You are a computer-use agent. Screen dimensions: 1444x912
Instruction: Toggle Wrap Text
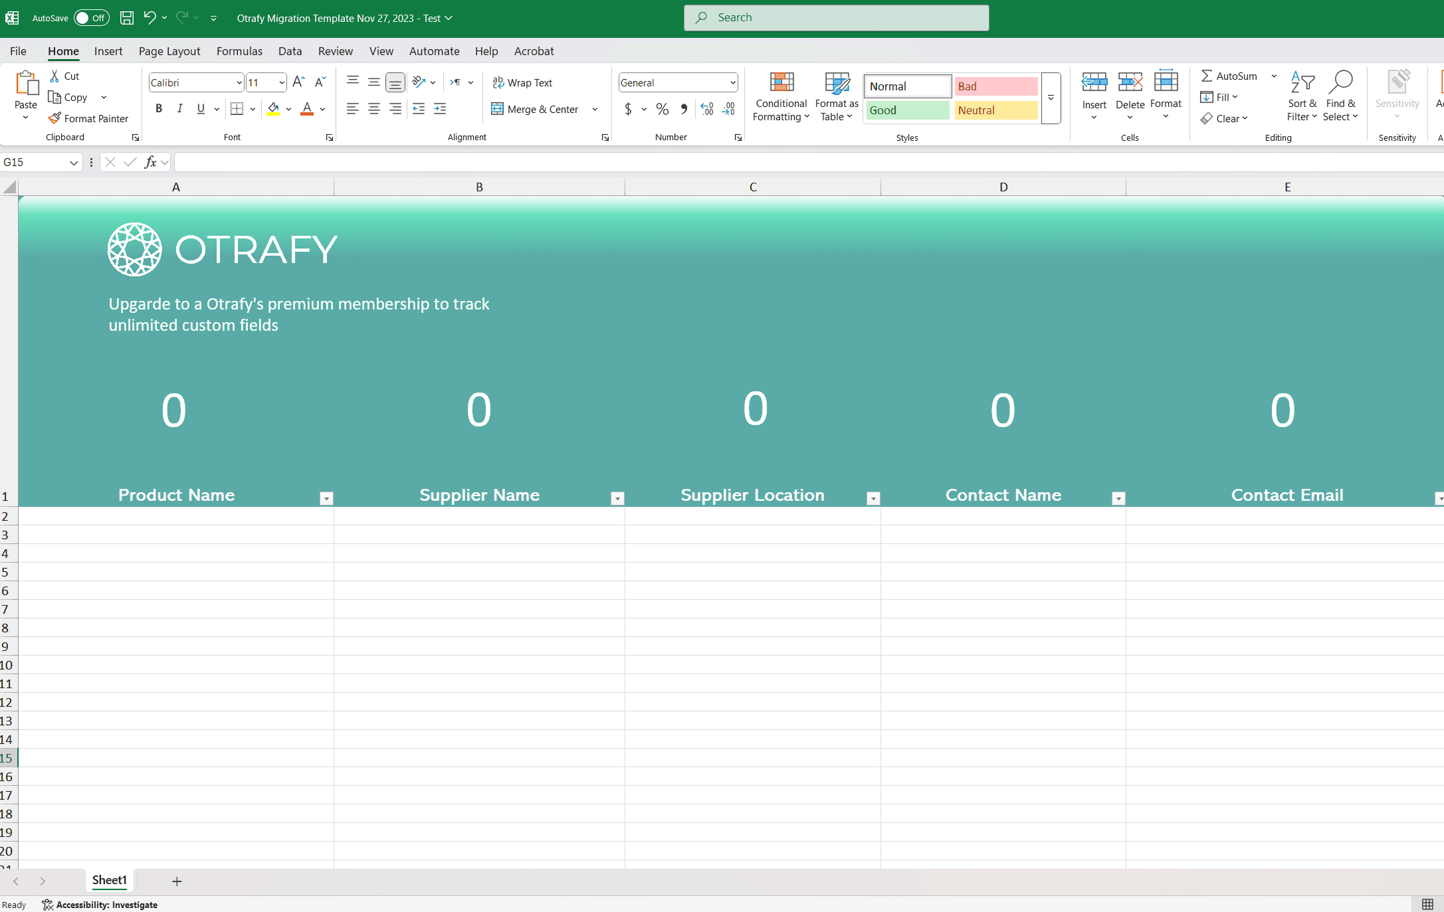pos(522,82)
